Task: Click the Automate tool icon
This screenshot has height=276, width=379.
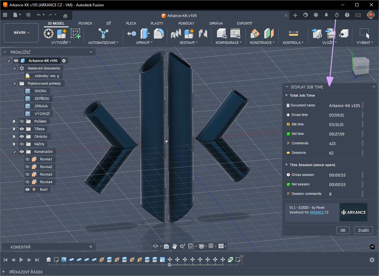Action: [x=103, y=34]
